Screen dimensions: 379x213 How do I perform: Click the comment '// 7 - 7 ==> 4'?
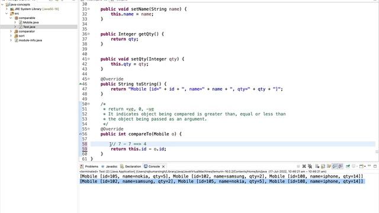[x=129, y=144]
